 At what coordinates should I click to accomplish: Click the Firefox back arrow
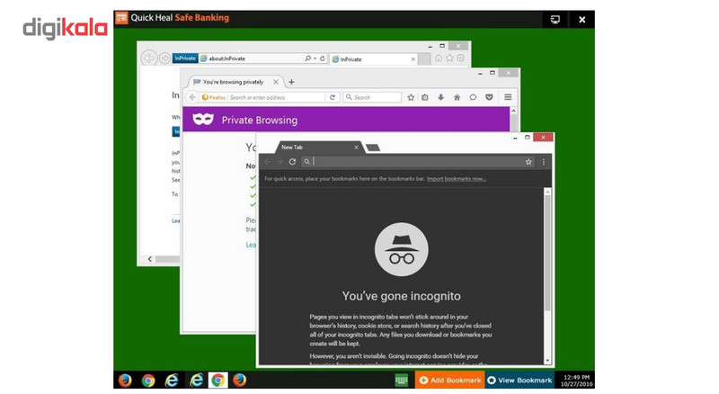(x=192, y=97)
